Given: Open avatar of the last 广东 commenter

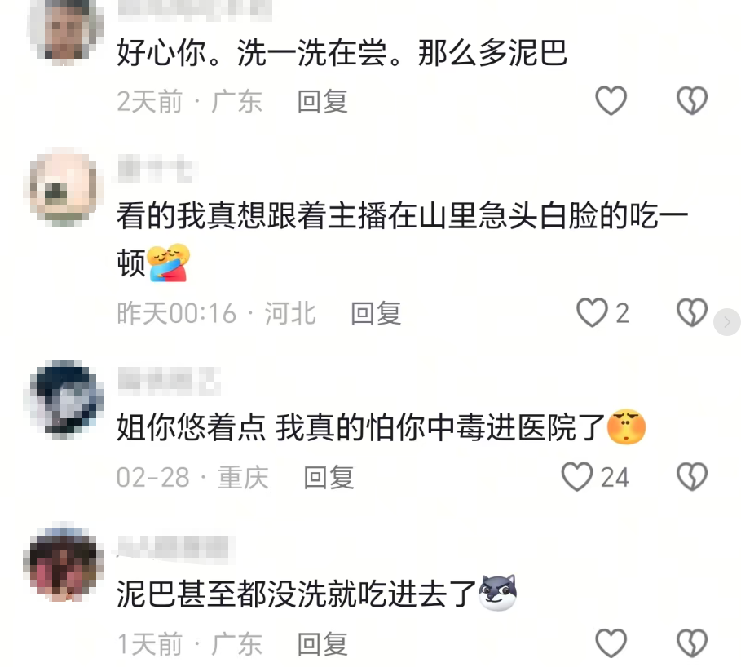Looking at the screenshot, I should click(64, 563).
